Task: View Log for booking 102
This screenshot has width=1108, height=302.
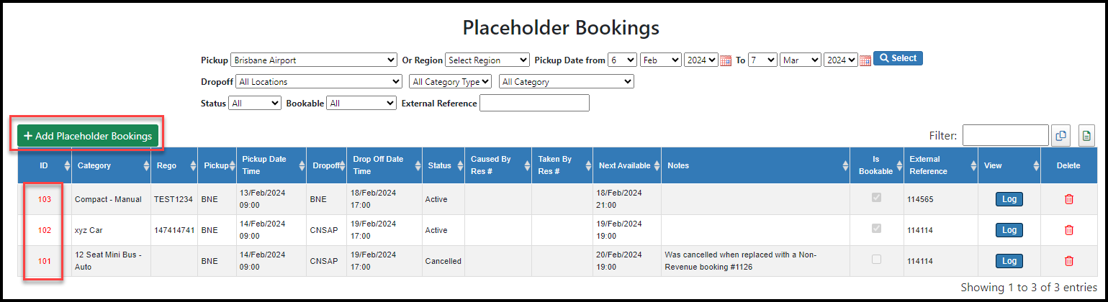Action: point(1009,230)
